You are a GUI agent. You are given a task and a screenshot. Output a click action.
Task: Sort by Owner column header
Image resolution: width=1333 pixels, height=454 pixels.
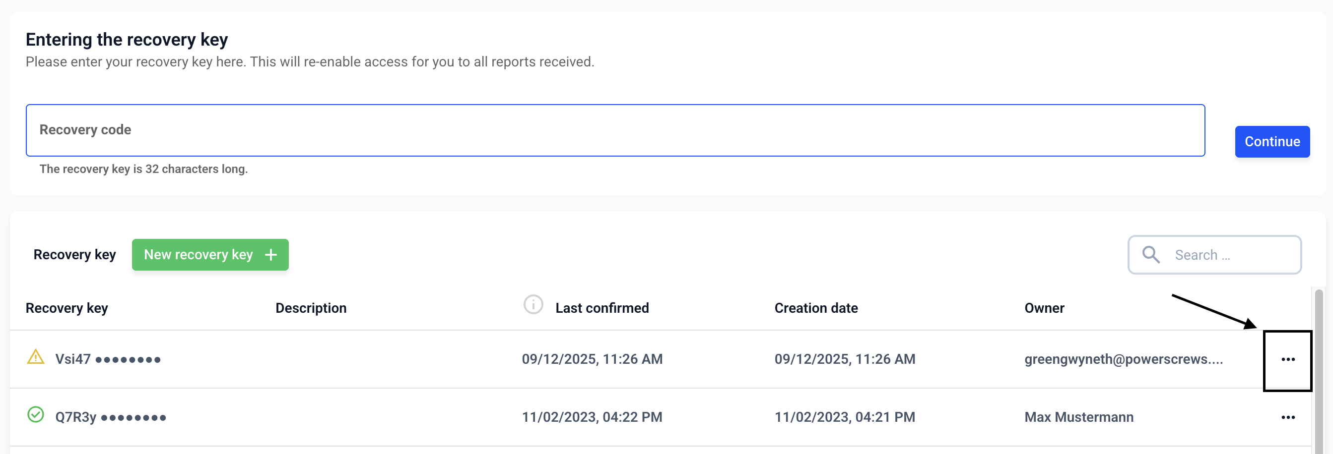click(x=1044, y=308)
